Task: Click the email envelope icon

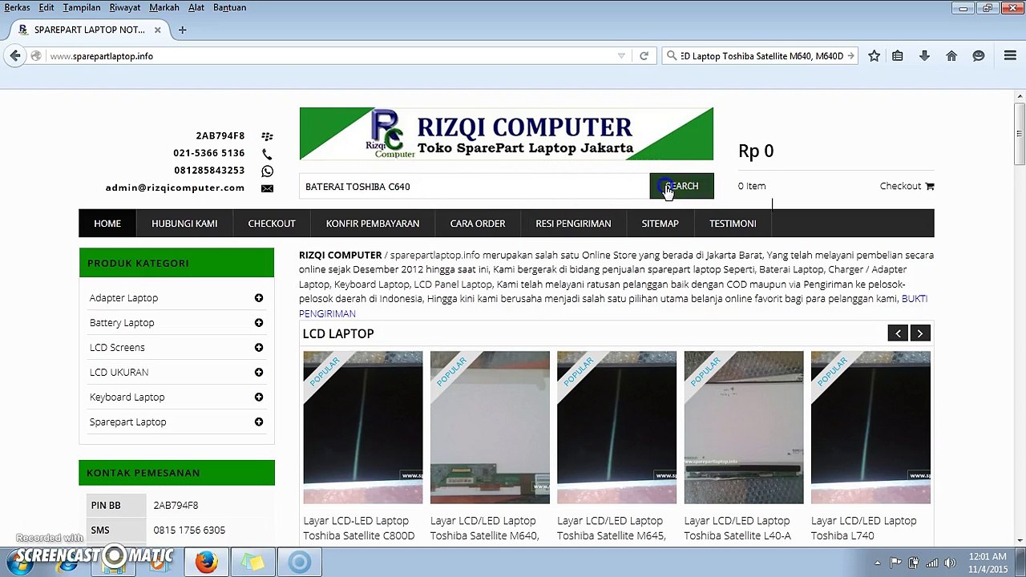Action: pos(267,188)
